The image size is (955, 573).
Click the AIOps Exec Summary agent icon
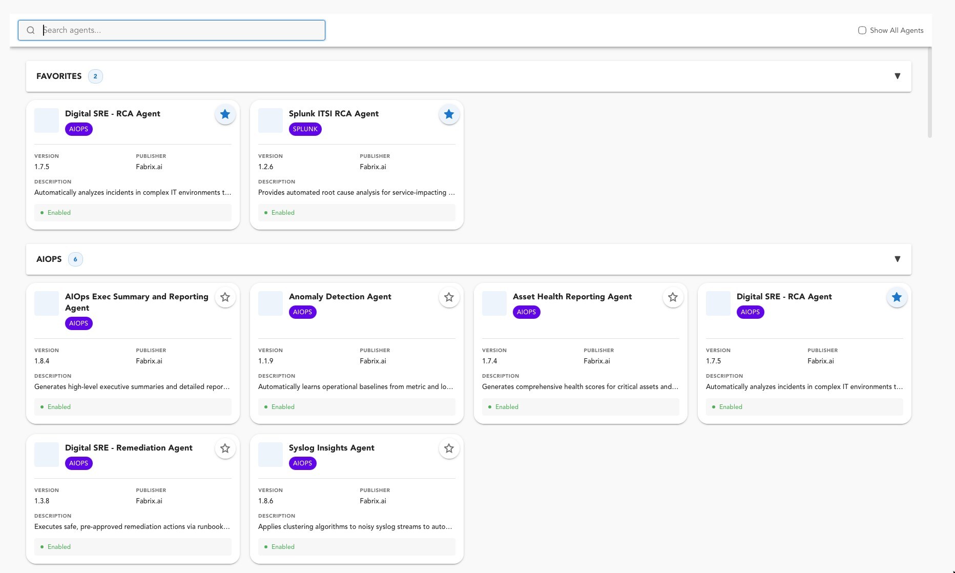click(47, 303)
